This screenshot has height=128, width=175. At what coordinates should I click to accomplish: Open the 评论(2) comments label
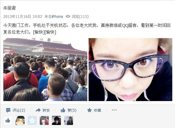19,110
